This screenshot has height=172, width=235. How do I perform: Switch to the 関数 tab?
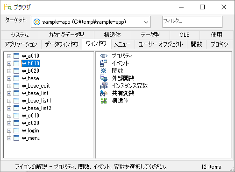(197, 44)
